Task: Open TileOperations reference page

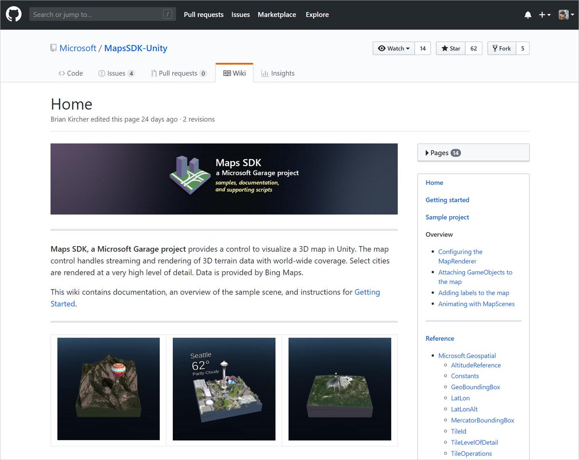Action: 471,454
